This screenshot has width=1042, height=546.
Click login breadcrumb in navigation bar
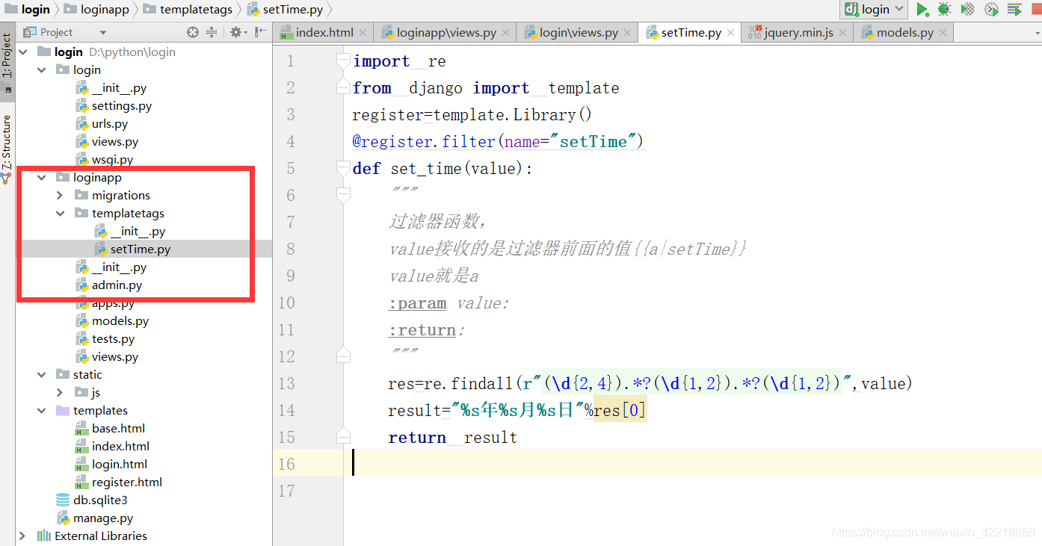pyautogui.click(x=28, y=10)
